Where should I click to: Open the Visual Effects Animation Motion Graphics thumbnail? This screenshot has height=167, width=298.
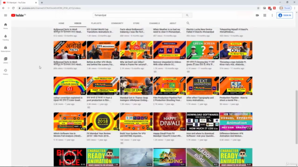[236, 122]
